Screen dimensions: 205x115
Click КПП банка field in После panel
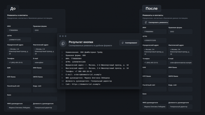click(154, 80)
